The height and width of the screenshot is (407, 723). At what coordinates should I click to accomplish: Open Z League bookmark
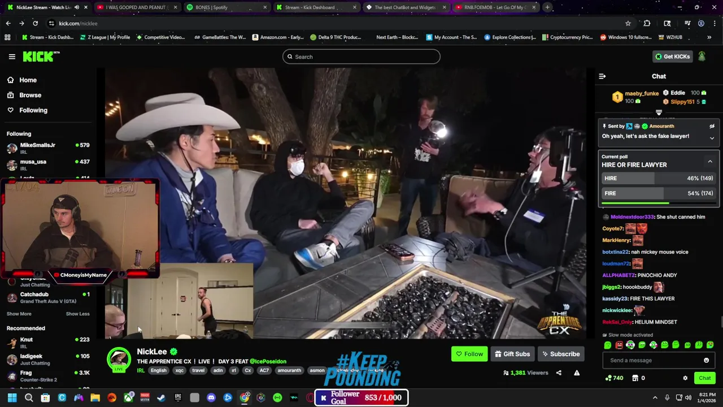(104, 37)
